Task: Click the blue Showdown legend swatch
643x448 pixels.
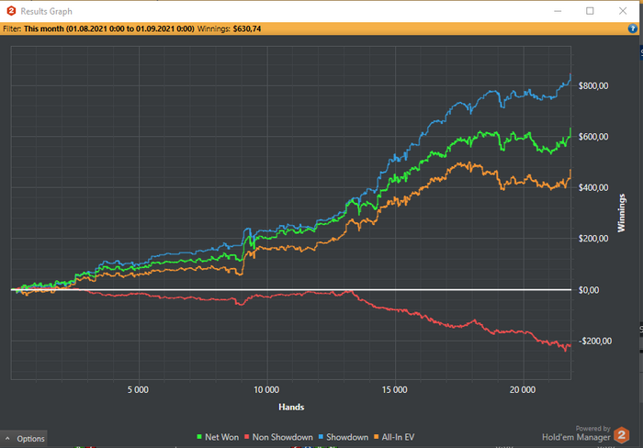Action: coord(321,437)
